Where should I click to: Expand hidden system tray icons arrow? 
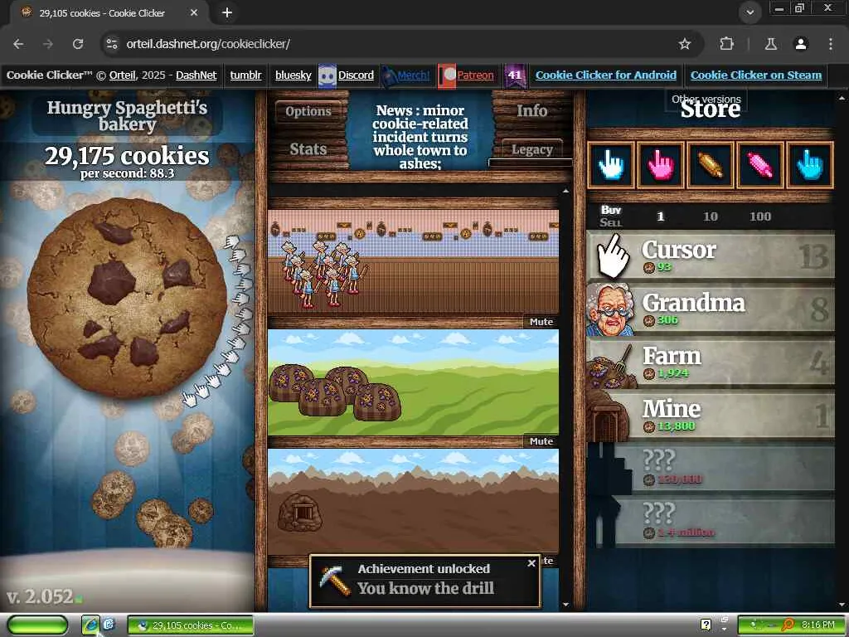tap(724, 629)
